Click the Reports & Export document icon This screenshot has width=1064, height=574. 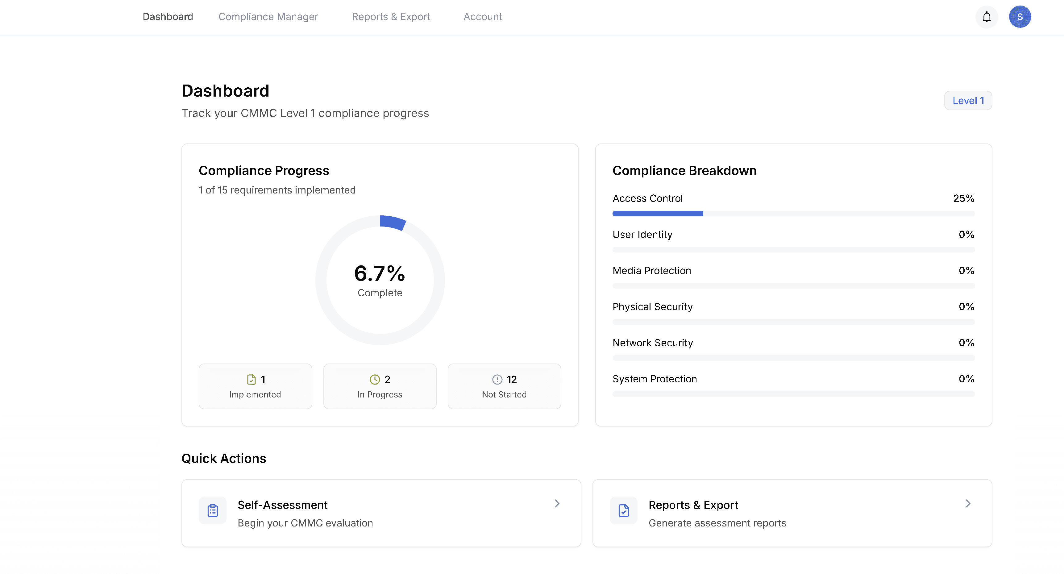(x=624, y=510)
